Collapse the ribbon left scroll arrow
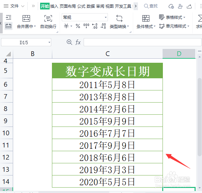202x193 pixels. click(x=1, y=23)
